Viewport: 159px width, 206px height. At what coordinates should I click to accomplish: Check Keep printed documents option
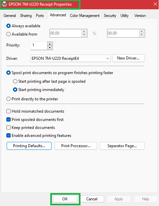click(8, 128)
